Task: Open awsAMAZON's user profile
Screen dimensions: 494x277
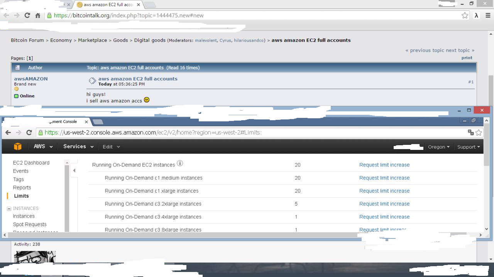Action: [x=31, y=79]
